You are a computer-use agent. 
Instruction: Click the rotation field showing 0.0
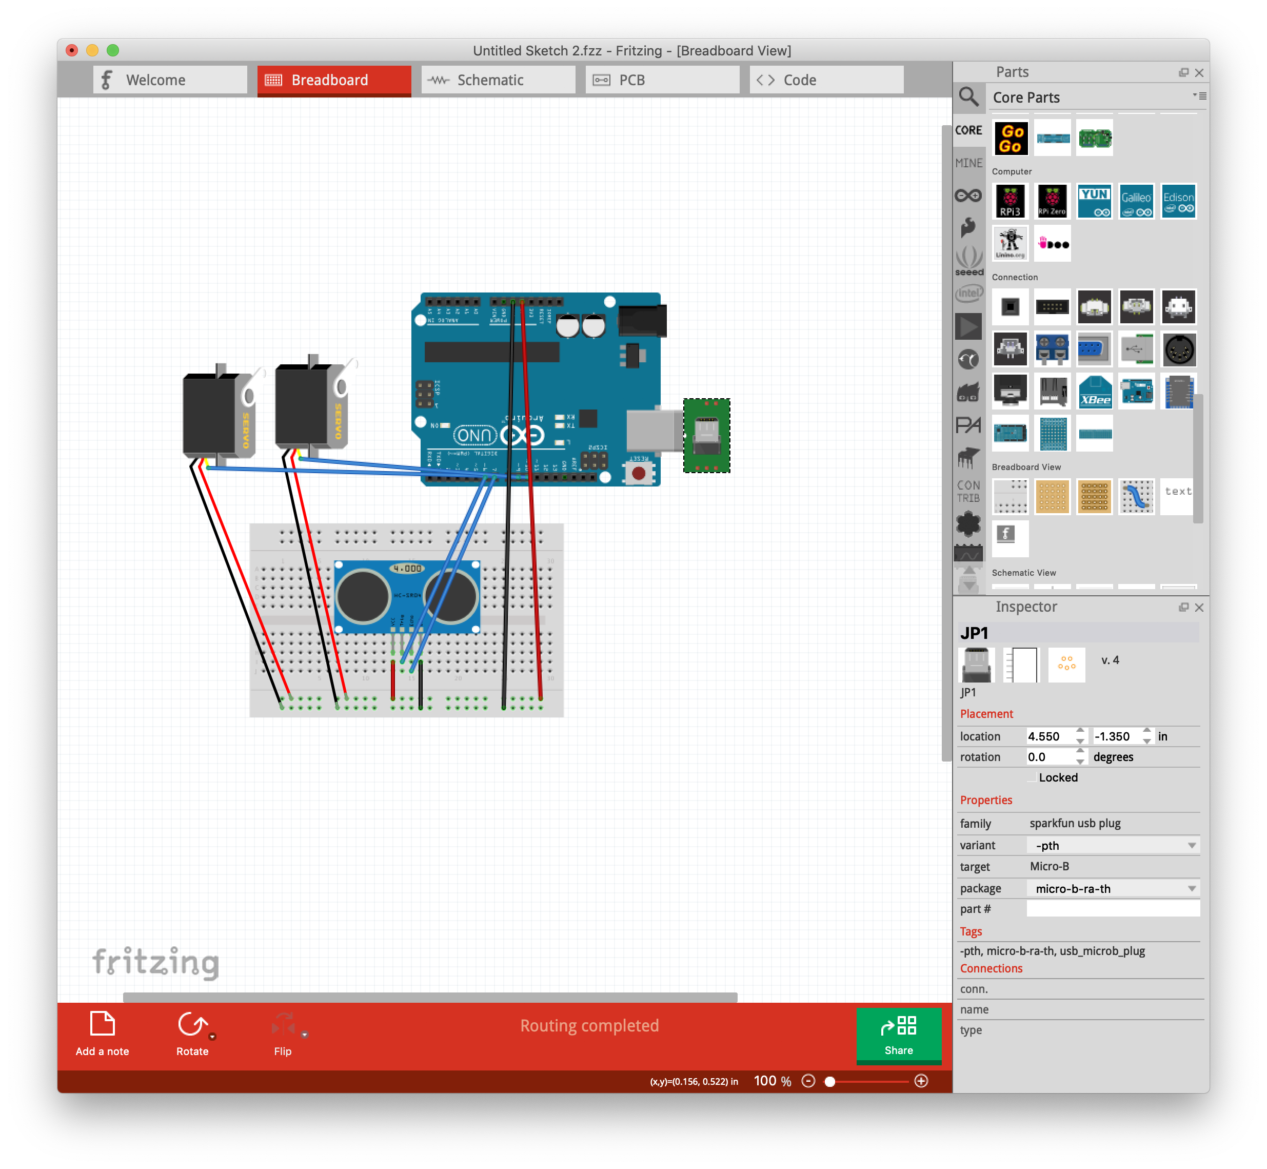1050,756
